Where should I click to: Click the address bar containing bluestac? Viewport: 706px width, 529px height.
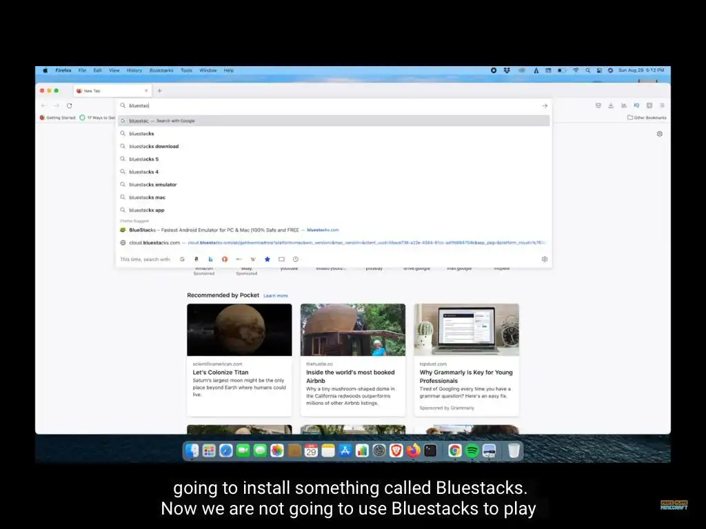click(x=333, y=105)
